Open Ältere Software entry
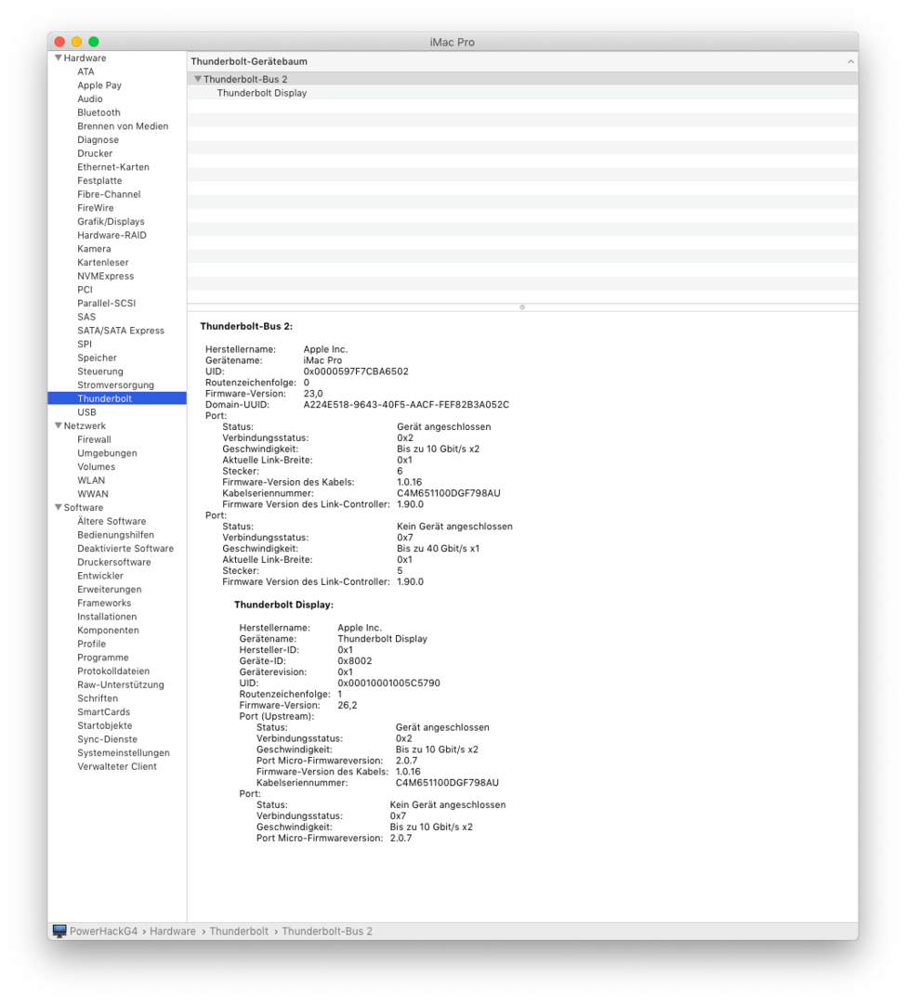906x1003 pixels. click(x=112, y=521)
